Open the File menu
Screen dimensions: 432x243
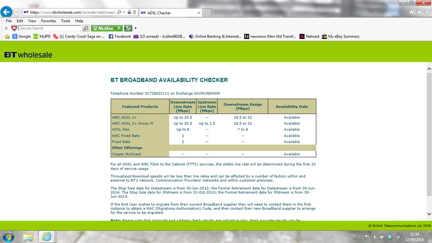point(9,21)
